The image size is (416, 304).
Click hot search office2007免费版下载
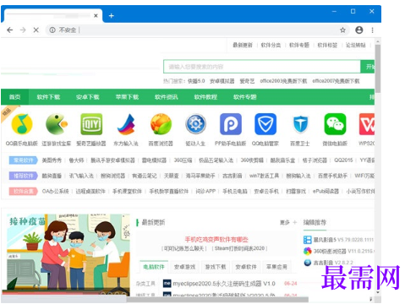(x=336, y=81)
